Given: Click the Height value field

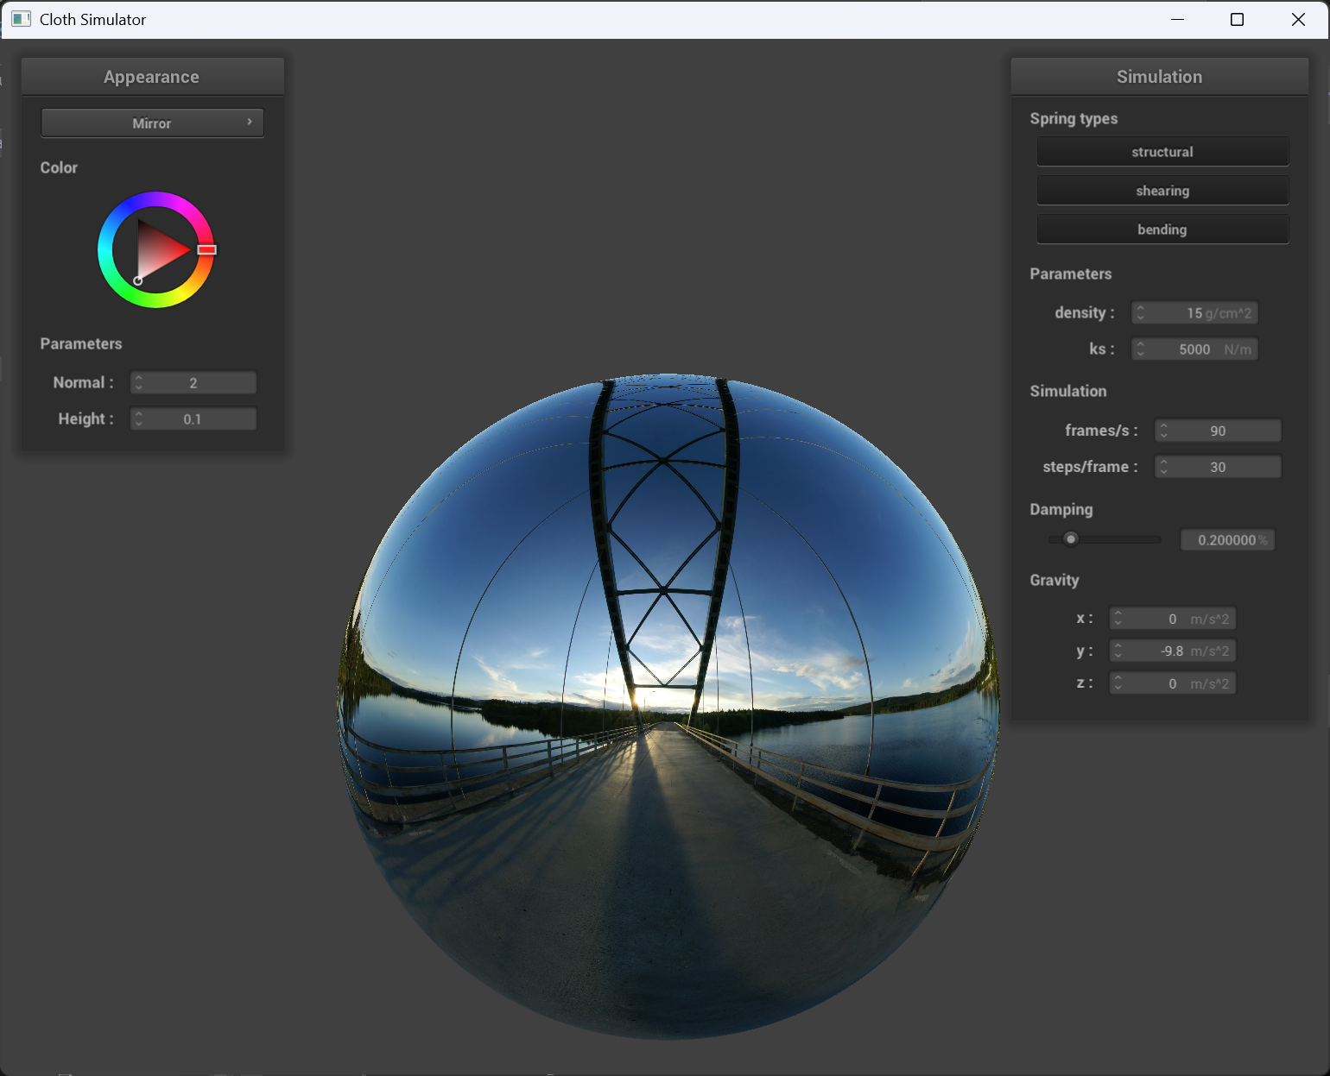Looking at the screenshot, I should point(193,418).
